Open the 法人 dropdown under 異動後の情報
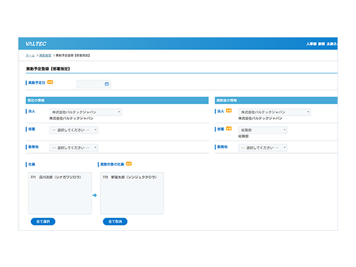 [x=274, y=112]
